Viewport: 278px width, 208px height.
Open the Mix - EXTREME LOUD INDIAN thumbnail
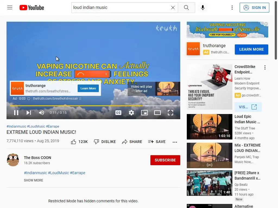pyautogui.click(x=209, y=155)
